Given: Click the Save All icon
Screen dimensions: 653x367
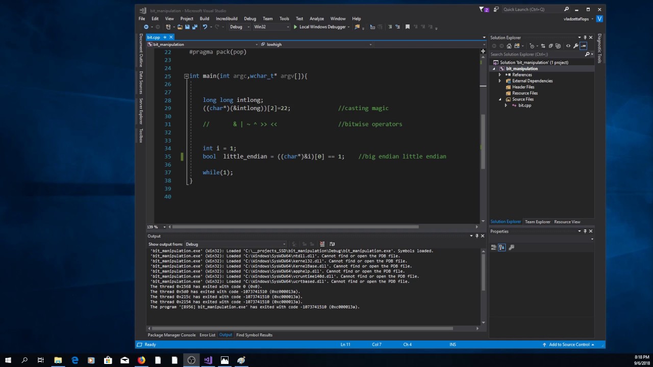Looking at the screenshot, I should click(x=195, y=27).
